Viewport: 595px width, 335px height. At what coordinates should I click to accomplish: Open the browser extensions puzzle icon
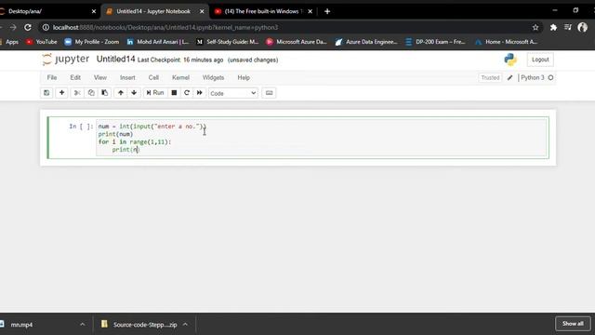point(553,27)
